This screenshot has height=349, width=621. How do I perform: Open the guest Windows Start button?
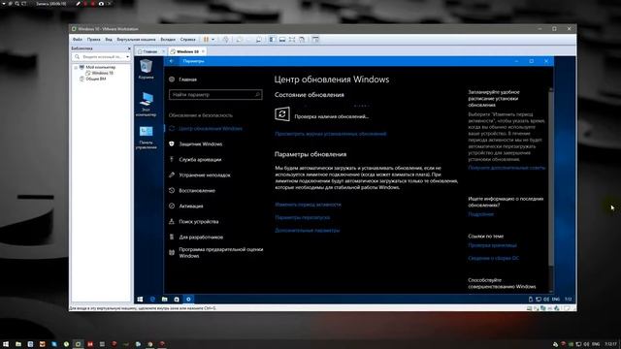(140, 300)
